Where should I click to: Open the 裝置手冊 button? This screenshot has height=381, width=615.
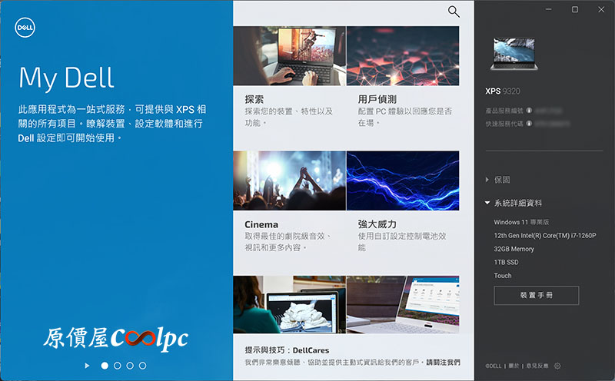(536, 296)
